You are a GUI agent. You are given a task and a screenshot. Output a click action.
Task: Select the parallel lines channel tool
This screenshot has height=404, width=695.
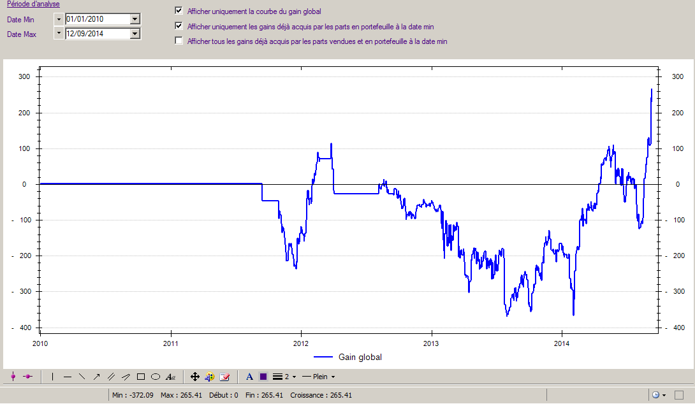point(111,377)
